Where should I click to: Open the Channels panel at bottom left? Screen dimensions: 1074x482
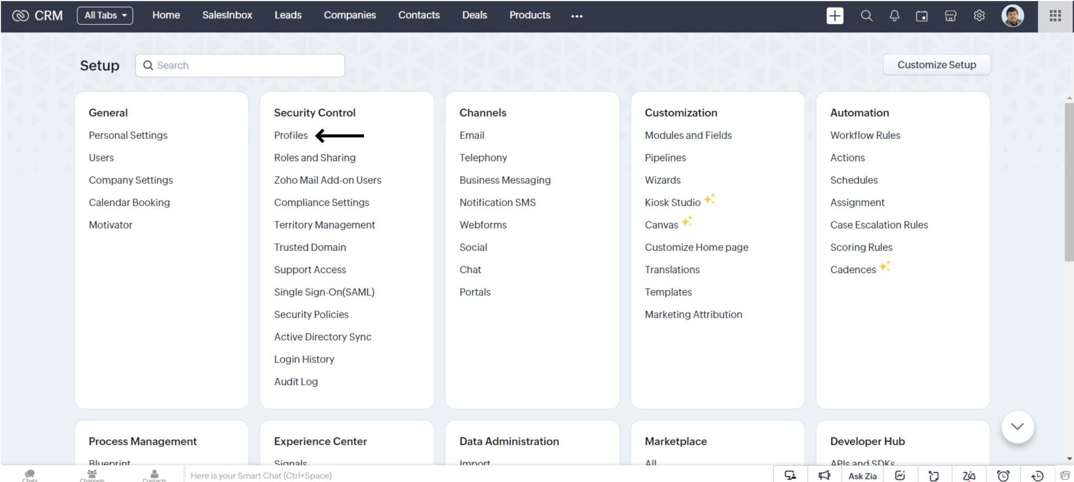click(x=91, y=475)
